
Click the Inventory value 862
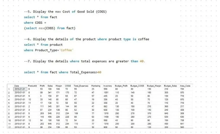[106, 106]
